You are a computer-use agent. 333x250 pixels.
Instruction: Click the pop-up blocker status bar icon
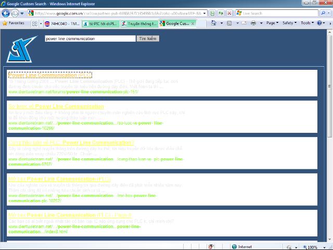click(211, 246)
